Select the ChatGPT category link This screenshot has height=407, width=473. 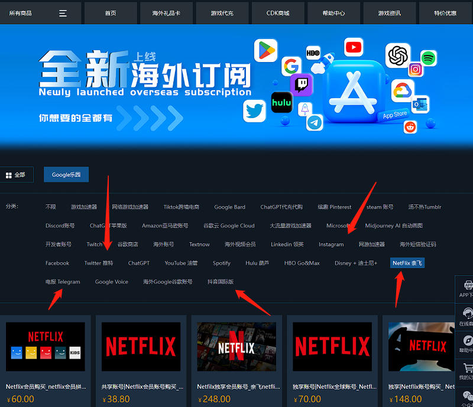click(139, 263)
